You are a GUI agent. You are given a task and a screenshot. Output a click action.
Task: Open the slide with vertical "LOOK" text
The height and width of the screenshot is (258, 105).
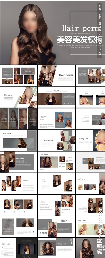tap(56, 248)
